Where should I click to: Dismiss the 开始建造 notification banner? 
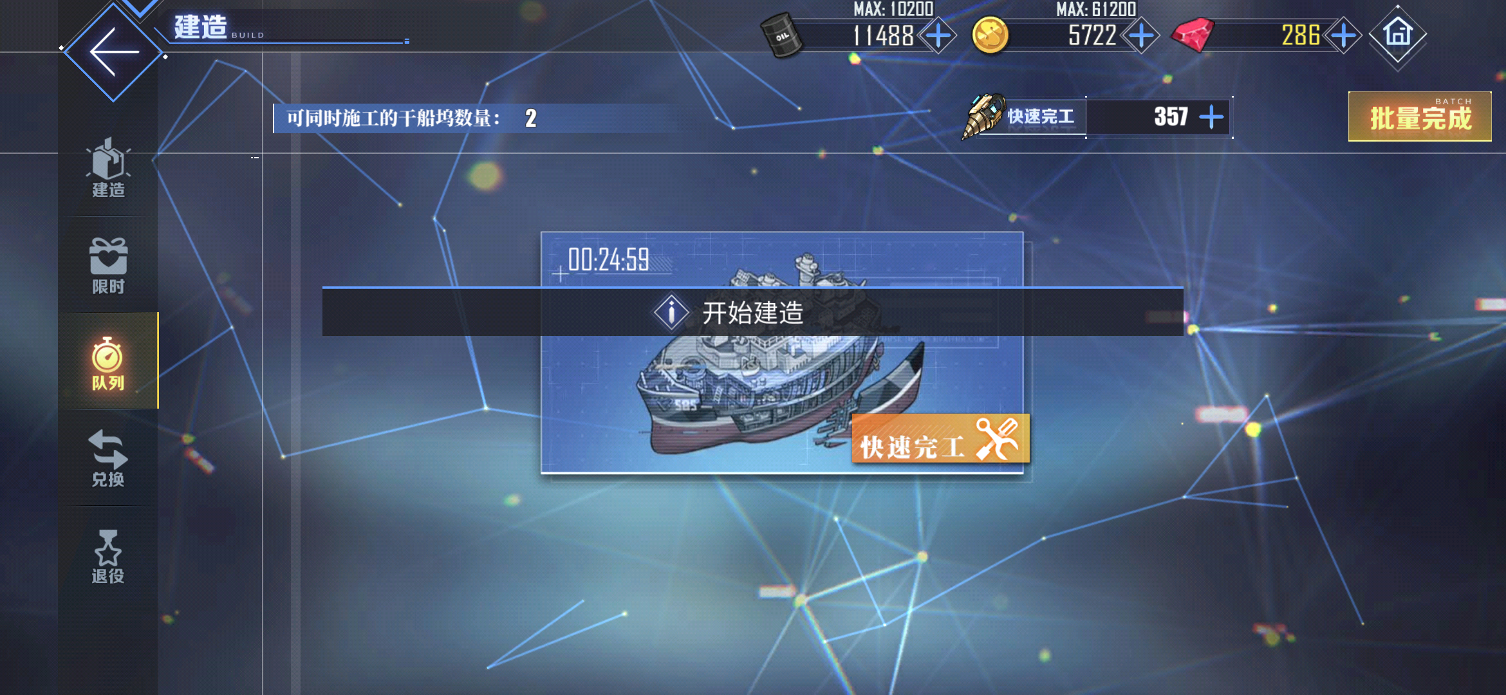coord(752,311)
